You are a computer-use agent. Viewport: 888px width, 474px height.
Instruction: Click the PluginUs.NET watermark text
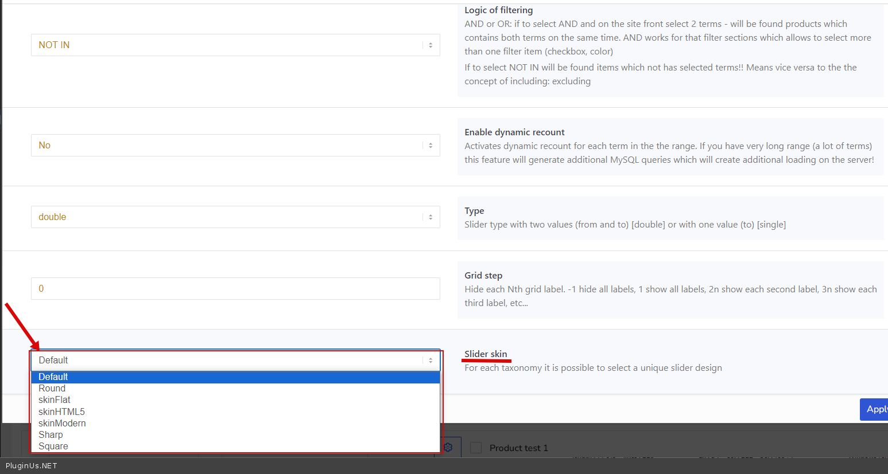click(x=32, y=465)
